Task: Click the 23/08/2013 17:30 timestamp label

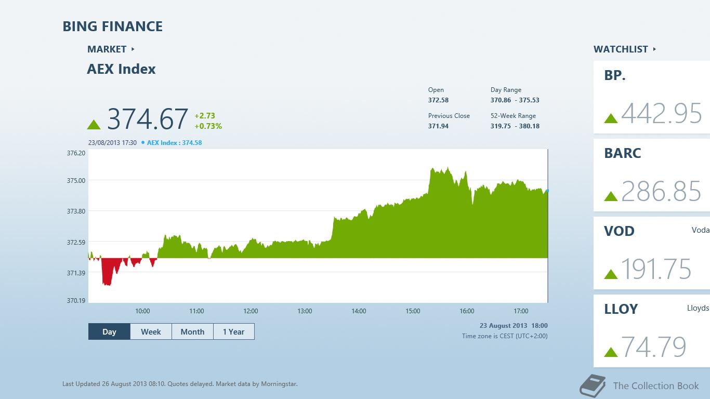Action: point(112,142)
